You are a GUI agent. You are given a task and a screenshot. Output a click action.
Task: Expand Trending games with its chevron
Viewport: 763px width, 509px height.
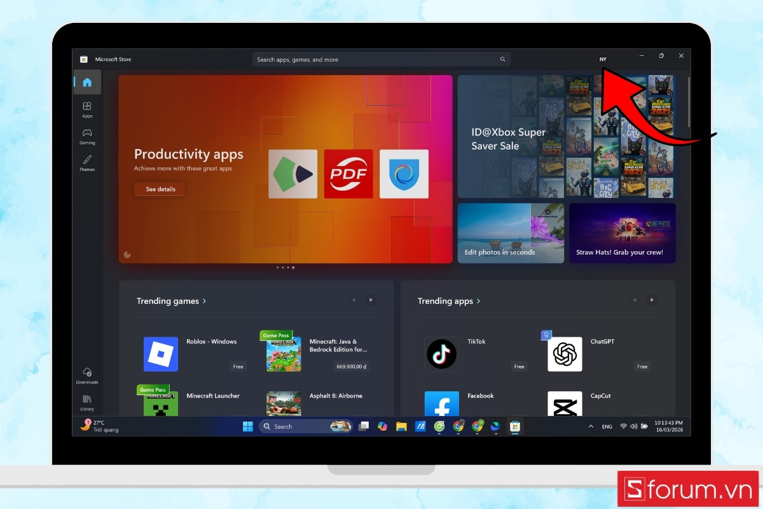203,301
